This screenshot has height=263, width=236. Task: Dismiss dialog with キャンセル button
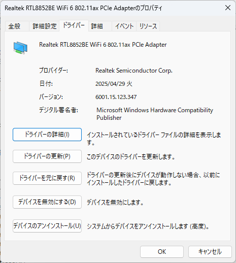point(210,252)
